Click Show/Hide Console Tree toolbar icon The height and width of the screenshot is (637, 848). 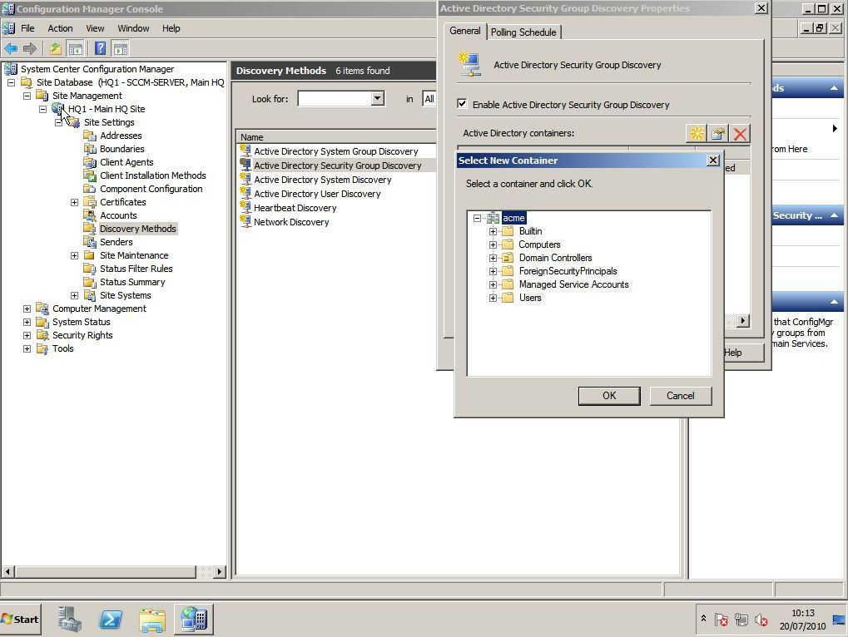(76, 48)
